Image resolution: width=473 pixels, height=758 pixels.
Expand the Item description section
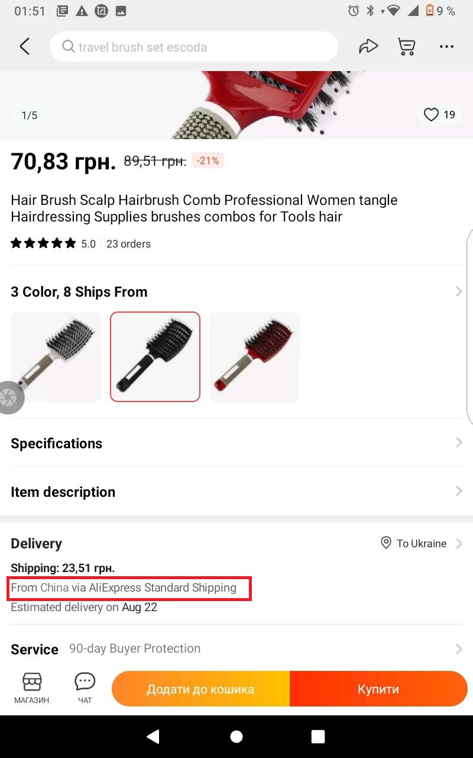pyautogui.click(x=237, y=492)
